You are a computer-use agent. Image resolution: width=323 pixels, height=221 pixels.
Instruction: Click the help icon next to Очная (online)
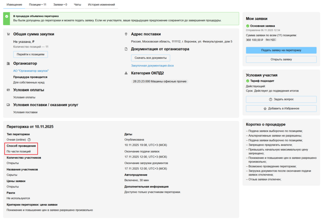[29, 139]
